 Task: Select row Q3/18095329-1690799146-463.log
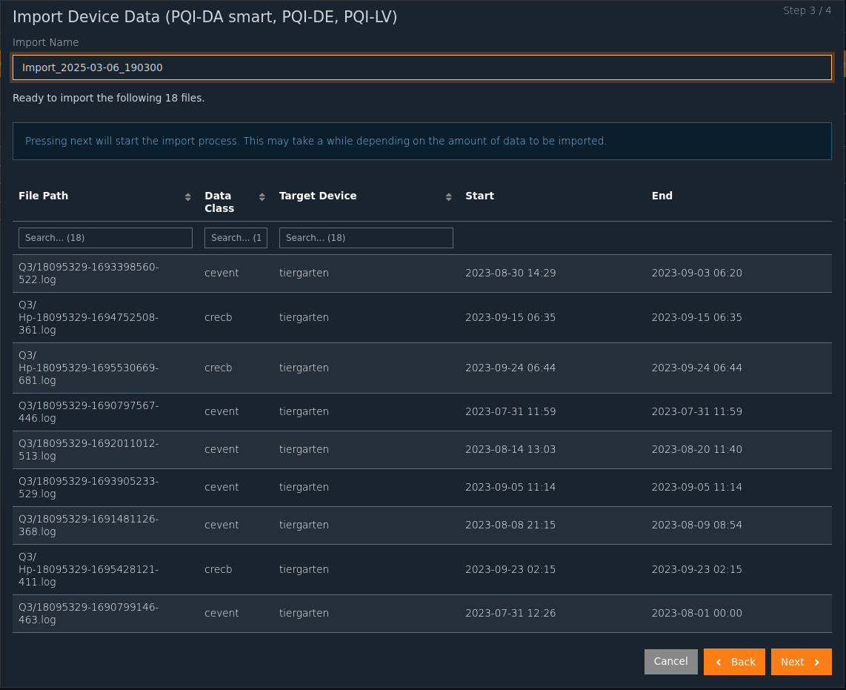click(296, 613)
